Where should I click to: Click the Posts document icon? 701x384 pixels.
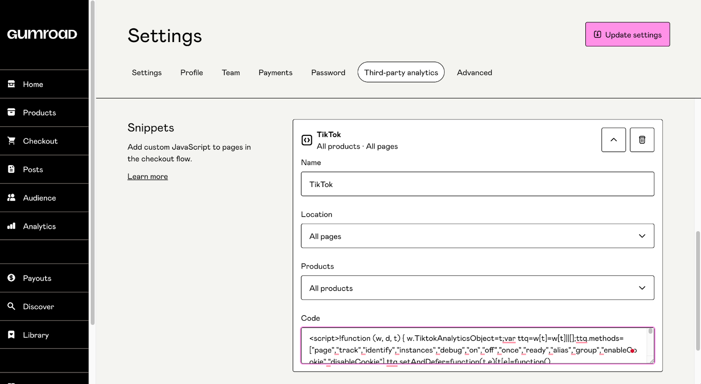coord(11,169)
